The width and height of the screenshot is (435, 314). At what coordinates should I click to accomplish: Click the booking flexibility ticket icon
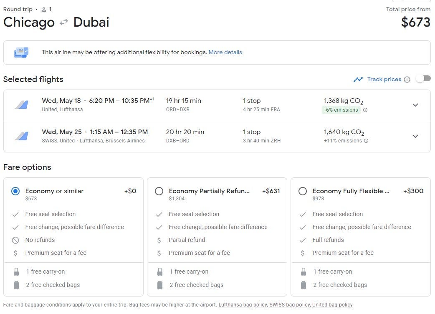click(x=21, y=52)
